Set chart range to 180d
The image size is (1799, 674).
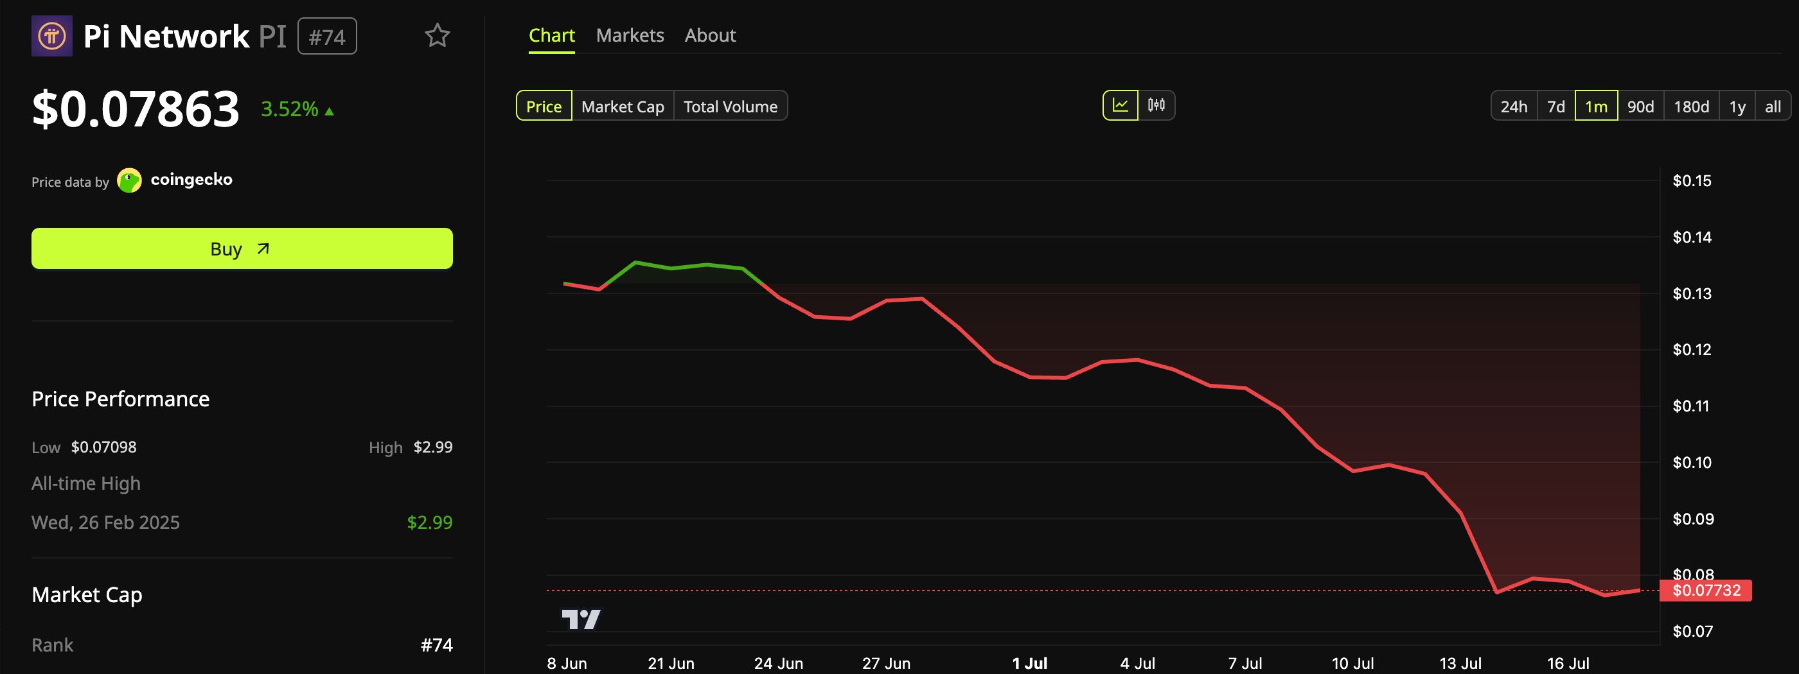coord(1692,106)
